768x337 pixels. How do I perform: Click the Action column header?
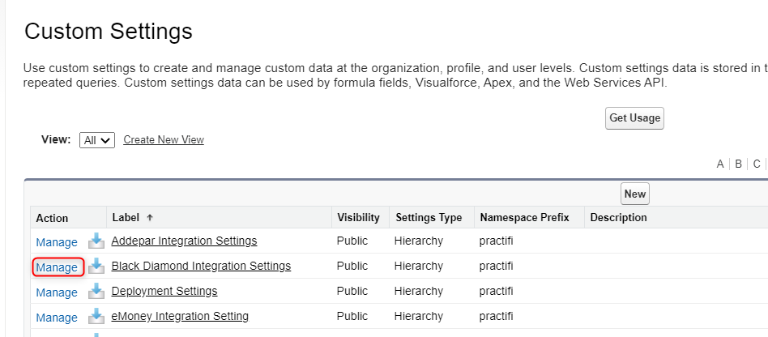(52, 218)
